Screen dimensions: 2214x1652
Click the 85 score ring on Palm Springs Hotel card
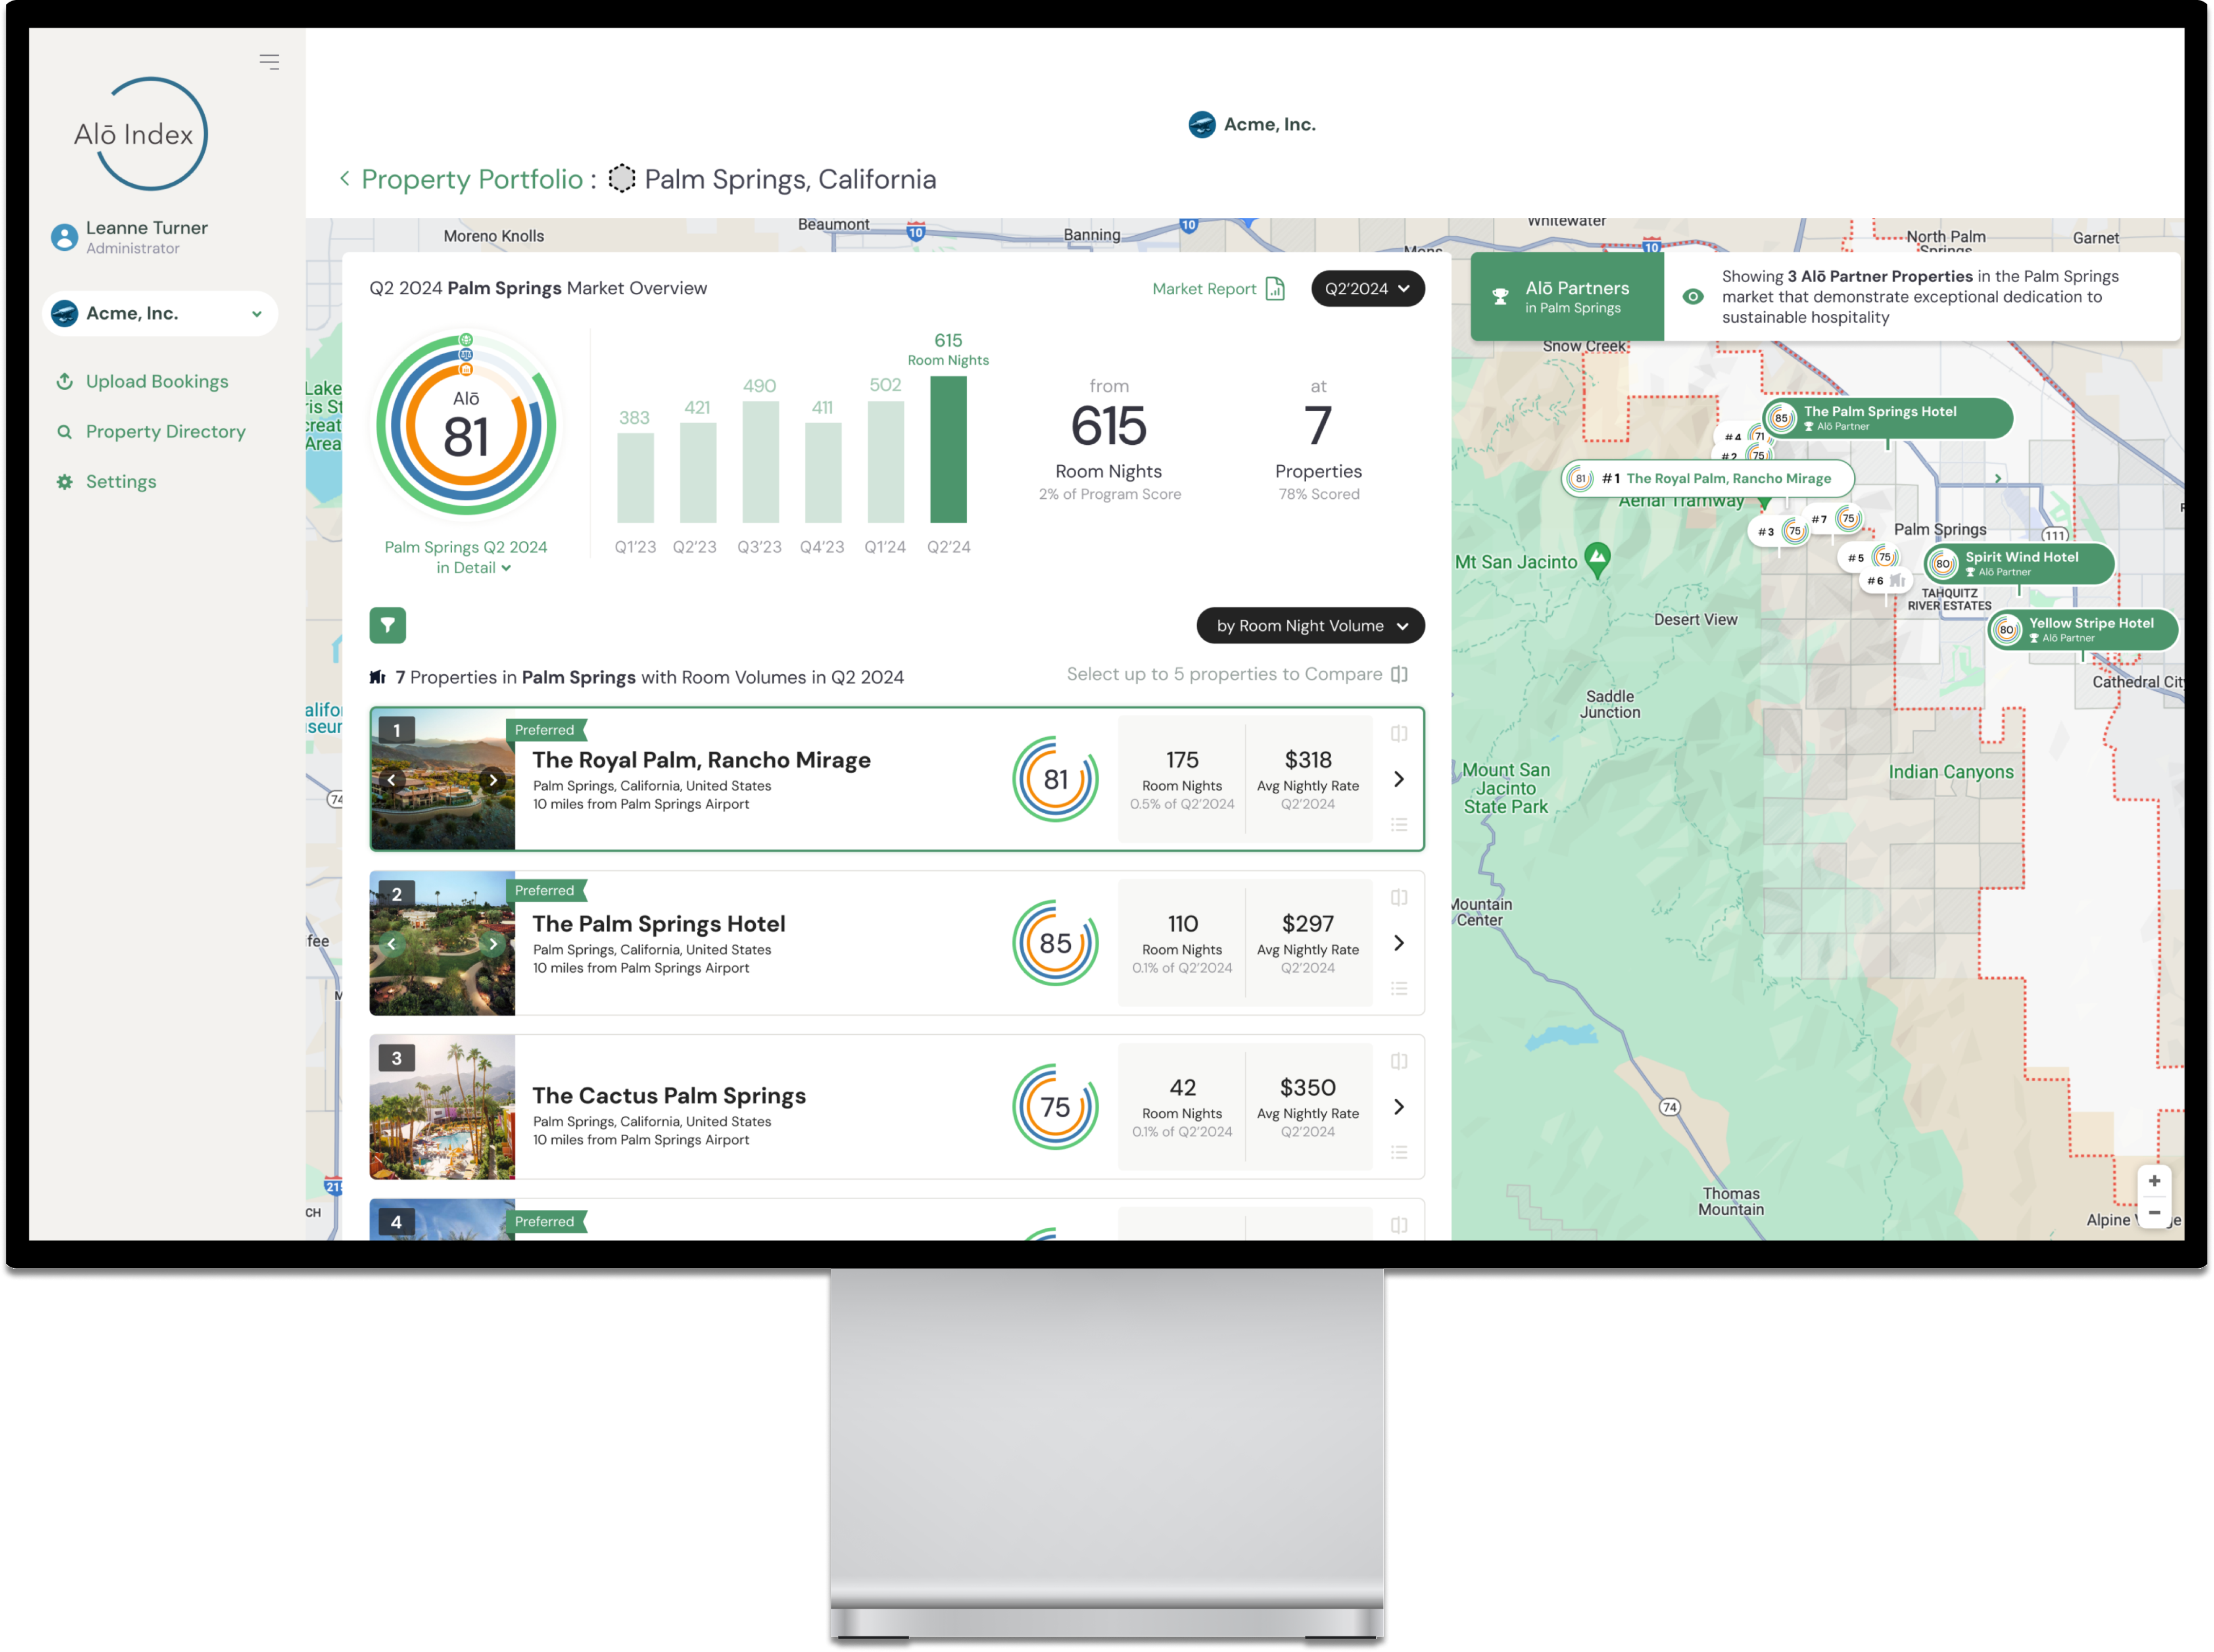coord(1055,943)
